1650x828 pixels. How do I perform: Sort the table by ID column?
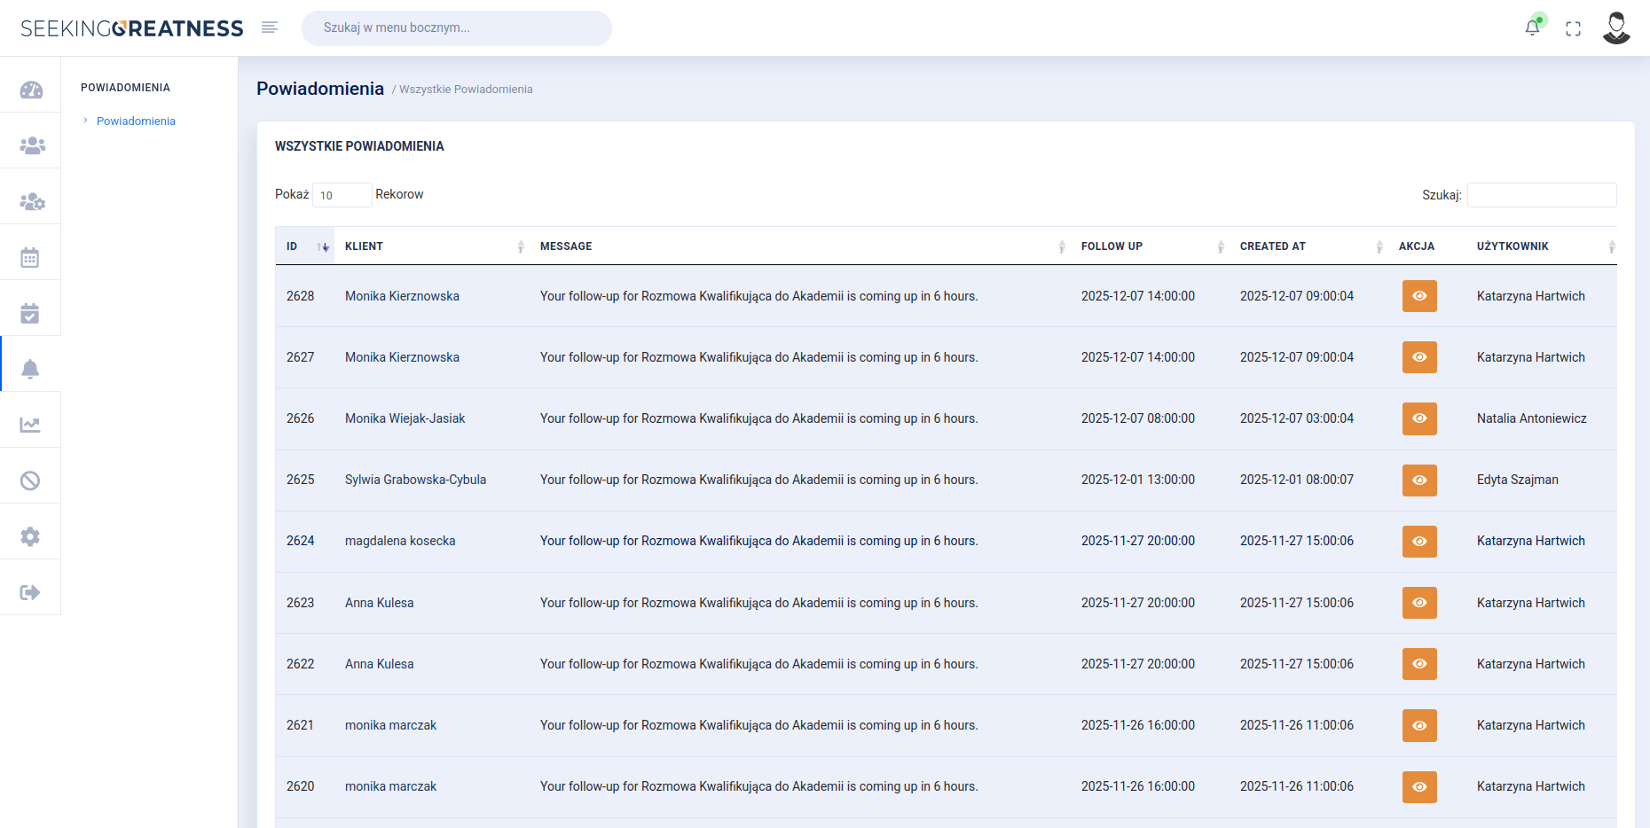(x=306, y=246)
